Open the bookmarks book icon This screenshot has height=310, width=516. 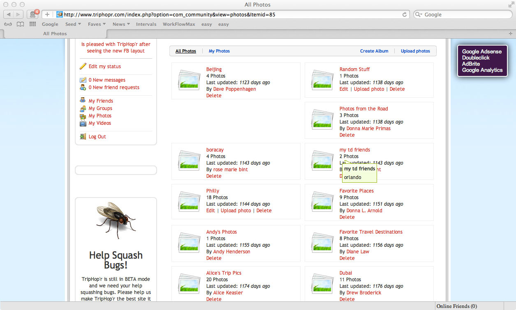click(20, 24)
